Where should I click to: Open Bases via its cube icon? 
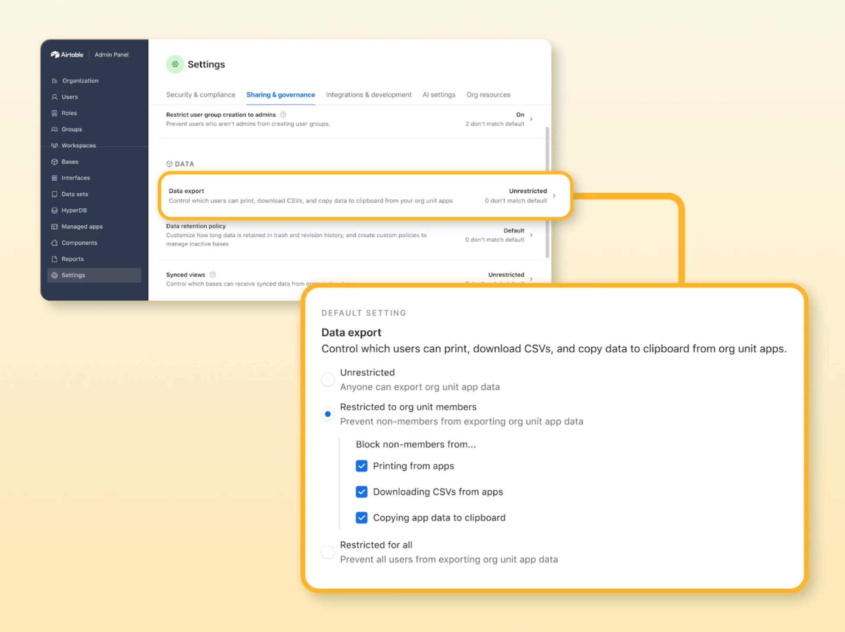click(x=54, y=162)
